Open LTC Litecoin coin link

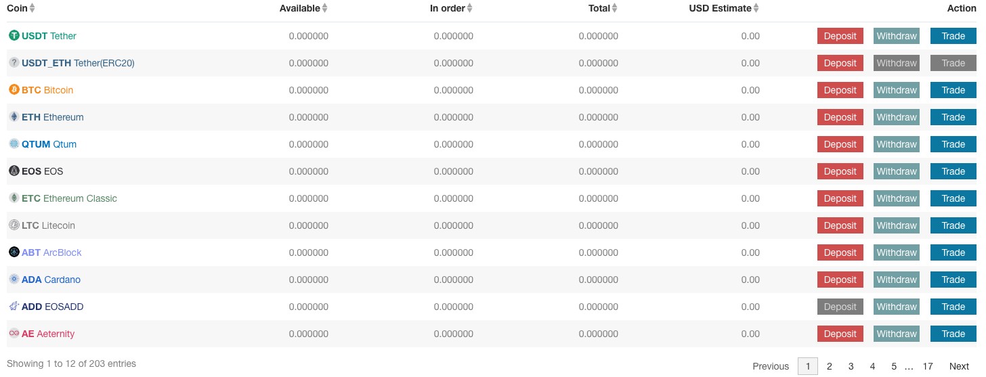48,225
